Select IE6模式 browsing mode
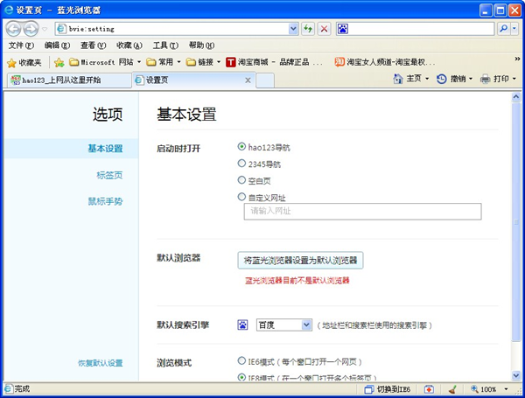This screenshot has width=525, height=398. [x=241, y=360]
